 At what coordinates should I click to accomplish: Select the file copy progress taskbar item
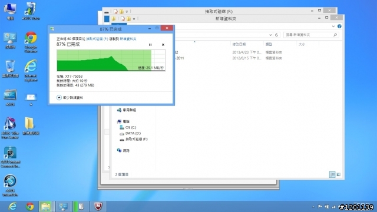81,207
